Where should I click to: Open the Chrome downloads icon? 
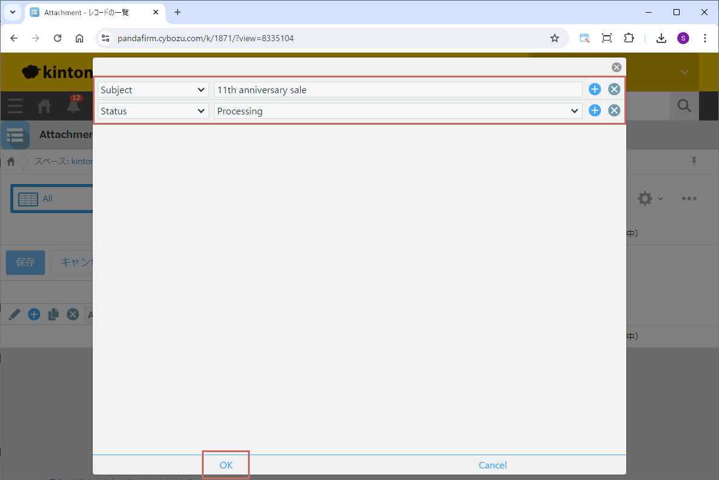661,38
